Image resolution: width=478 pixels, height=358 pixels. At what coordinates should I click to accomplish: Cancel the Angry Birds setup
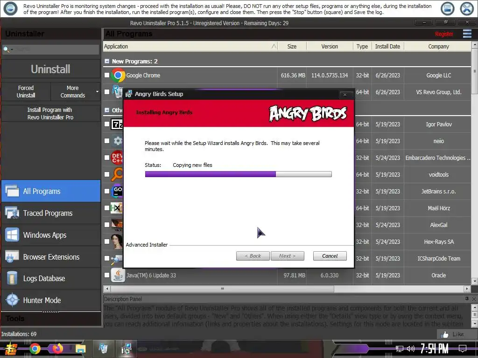point(330,256)
